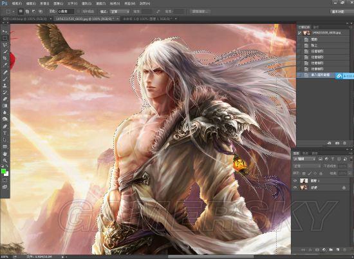Select the Pen tool

click(5, 126)
